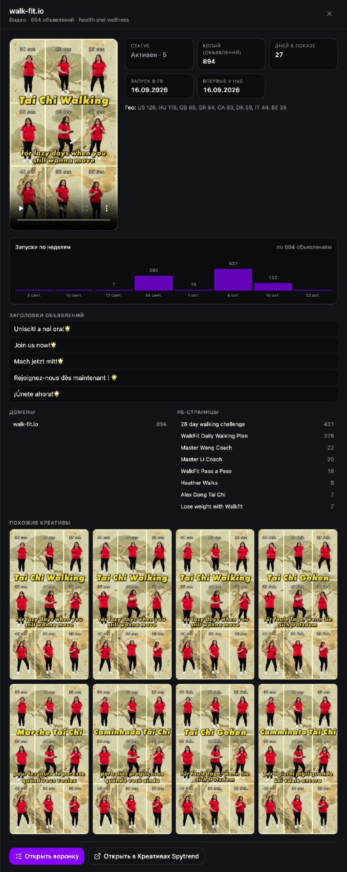Screen dimensions: 347x872
Task: Click the 'по 894 объявлениям' chart label
Action: 304,247
